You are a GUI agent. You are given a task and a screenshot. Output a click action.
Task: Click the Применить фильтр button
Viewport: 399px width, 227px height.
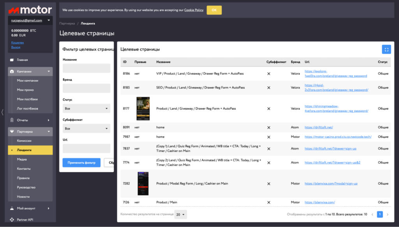coord(81,163)
